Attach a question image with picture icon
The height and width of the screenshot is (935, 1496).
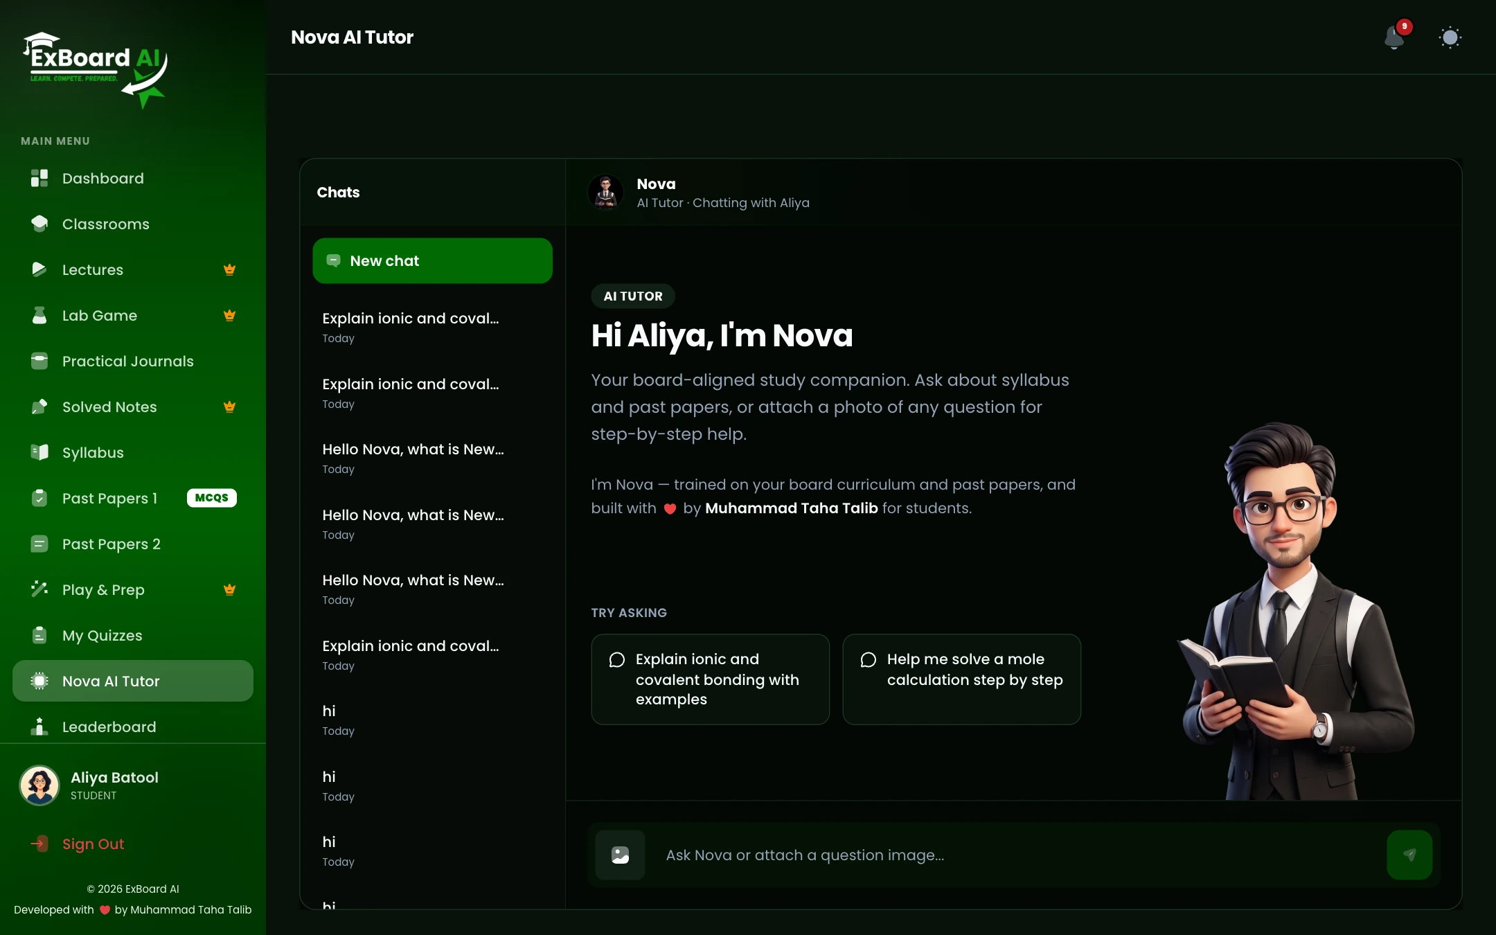(620, 855)
